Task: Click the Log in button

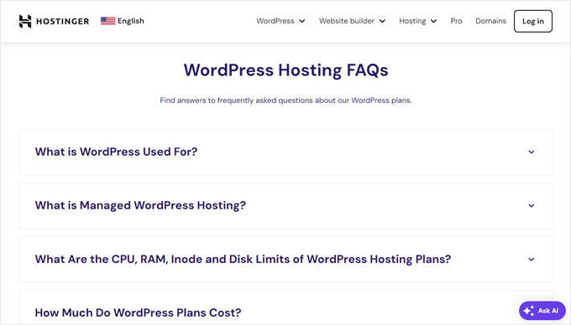Action: [x=533, y=21]
